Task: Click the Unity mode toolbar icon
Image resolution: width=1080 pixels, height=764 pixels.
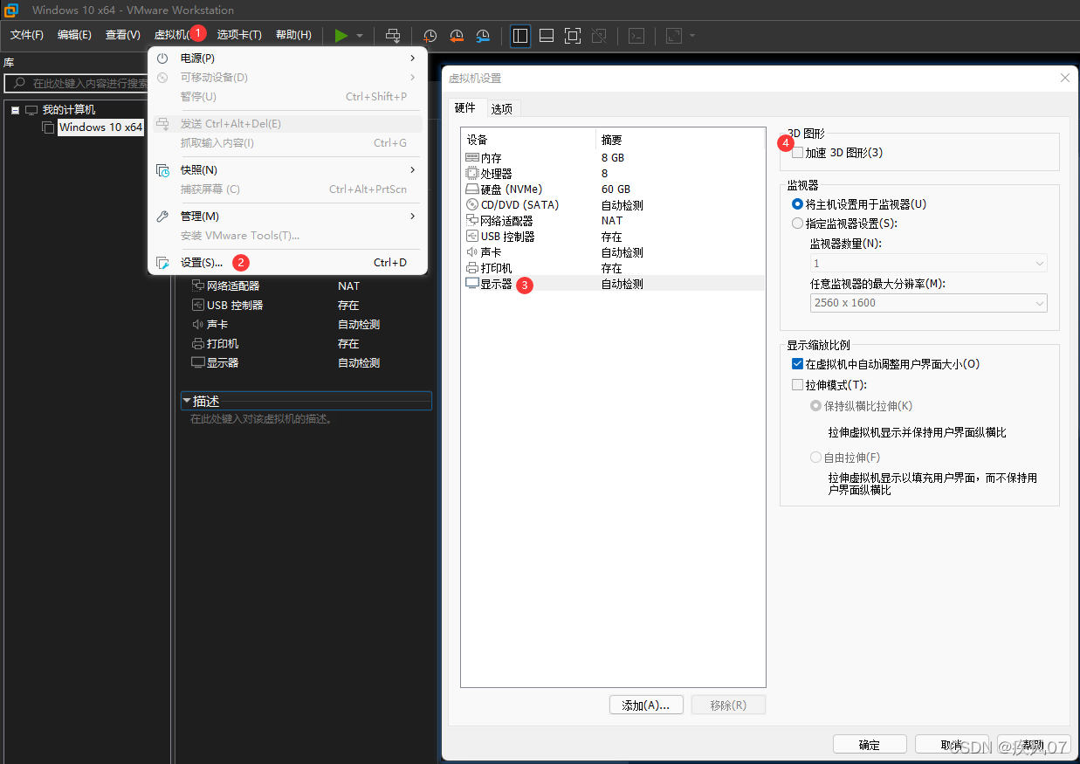Action: 598,36
